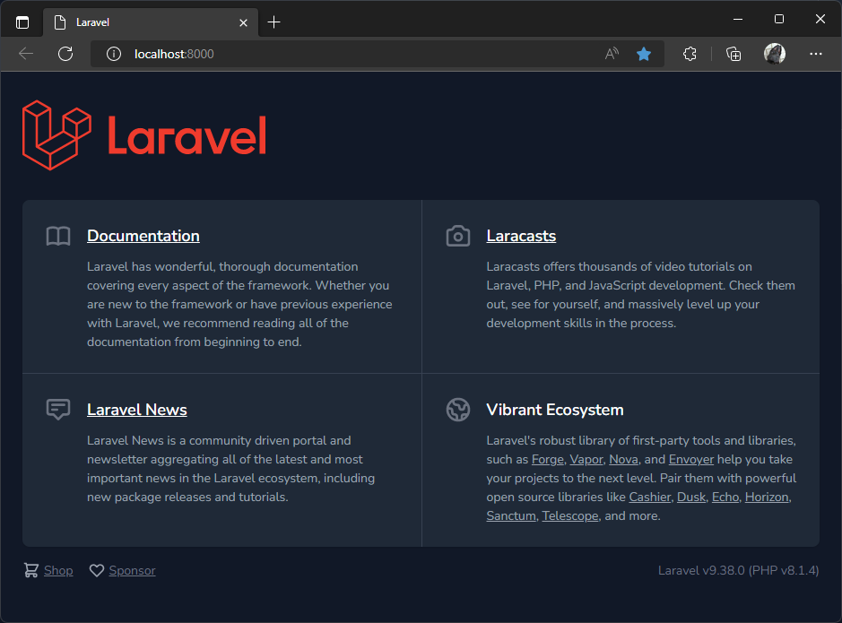The height and width of the screenshot is (623, 842).
Task: Click the book icon beside Documentation
Action: [58, 236]
